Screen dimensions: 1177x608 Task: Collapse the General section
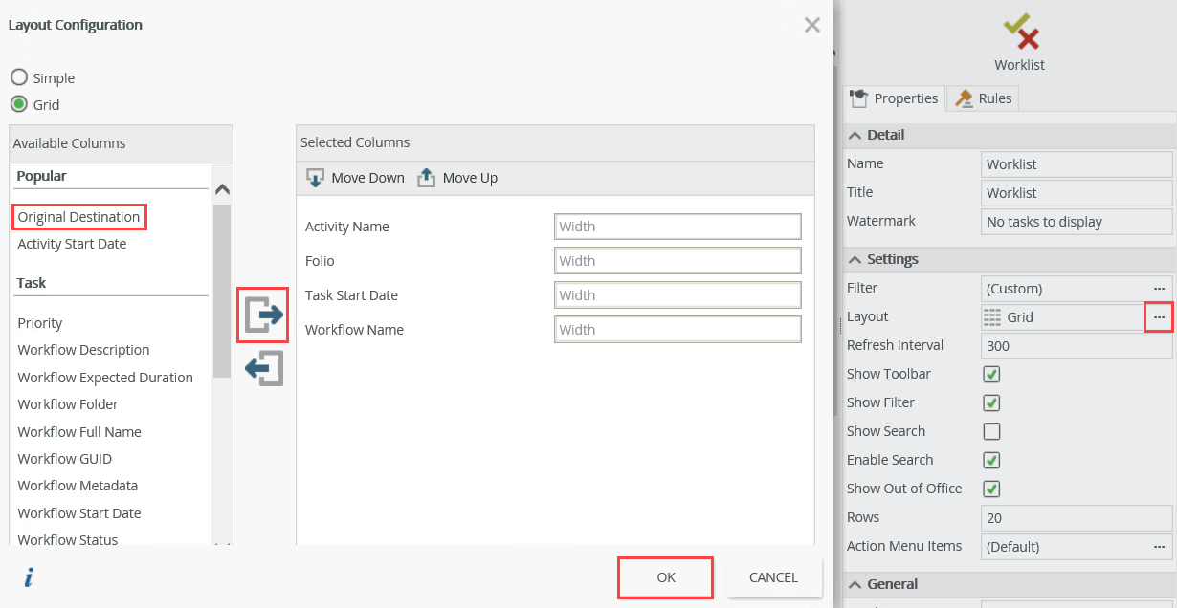point(855,584)
